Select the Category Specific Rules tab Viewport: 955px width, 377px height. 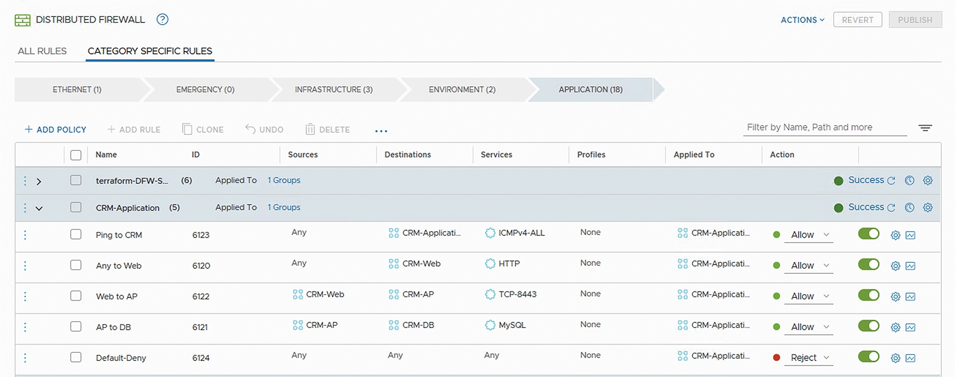pos(150,51)
